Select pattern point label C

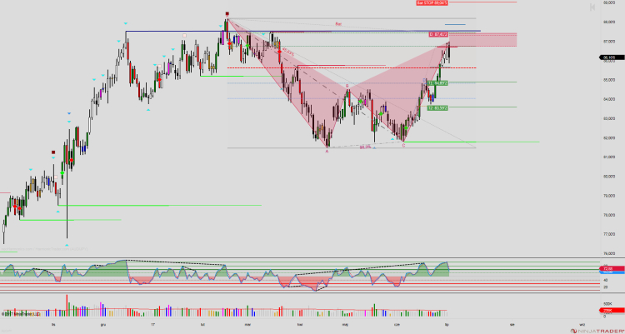(x=403, y=146)
